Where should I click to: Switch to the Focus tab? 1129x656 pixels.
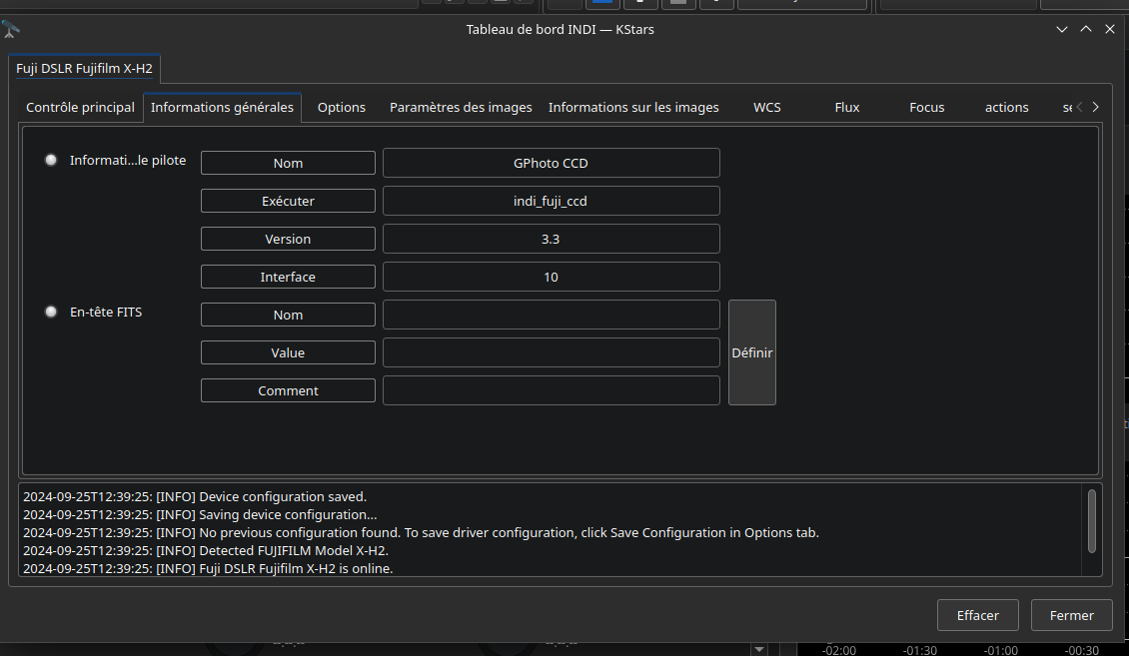[926, 107]
